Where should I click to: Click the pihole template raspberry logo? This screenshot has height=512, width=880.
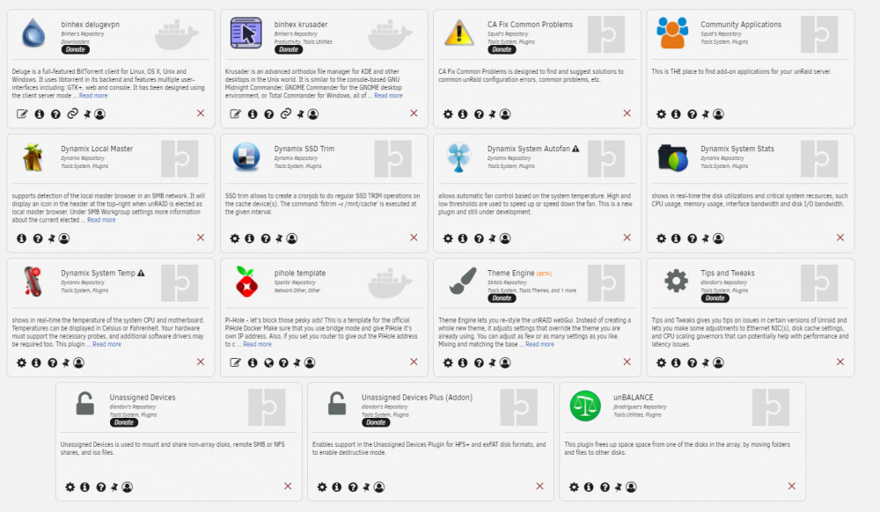click(246, 282)
